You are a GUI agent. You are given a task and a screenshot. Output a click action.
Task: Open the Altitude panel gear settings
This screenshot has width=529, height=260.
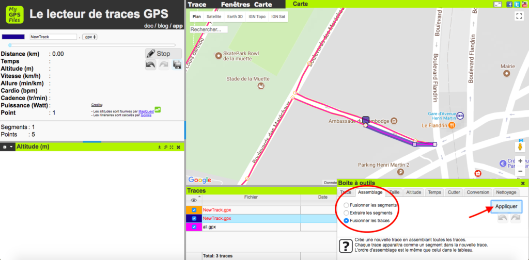pos(5,147)
